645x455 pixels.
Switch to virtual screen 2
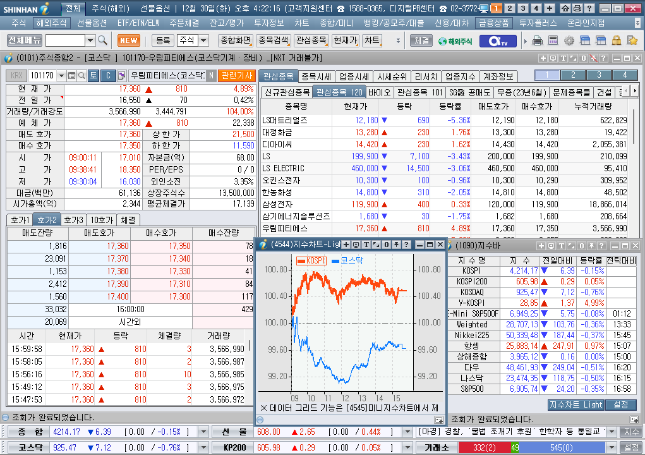[x=510, y=8]
